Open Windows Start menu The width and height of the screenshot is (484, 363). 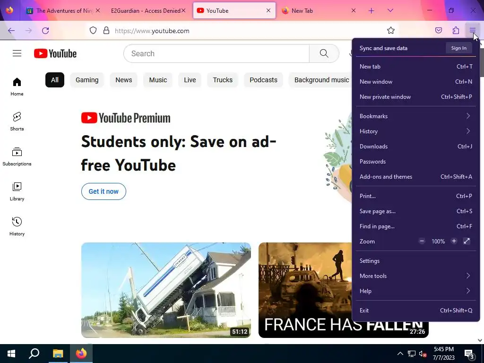click(x=11, y=354)
